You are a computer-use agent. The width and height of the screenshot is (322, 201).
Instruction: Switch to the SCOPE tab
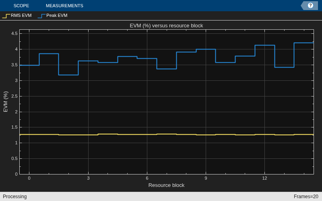(x=21, y=6)
